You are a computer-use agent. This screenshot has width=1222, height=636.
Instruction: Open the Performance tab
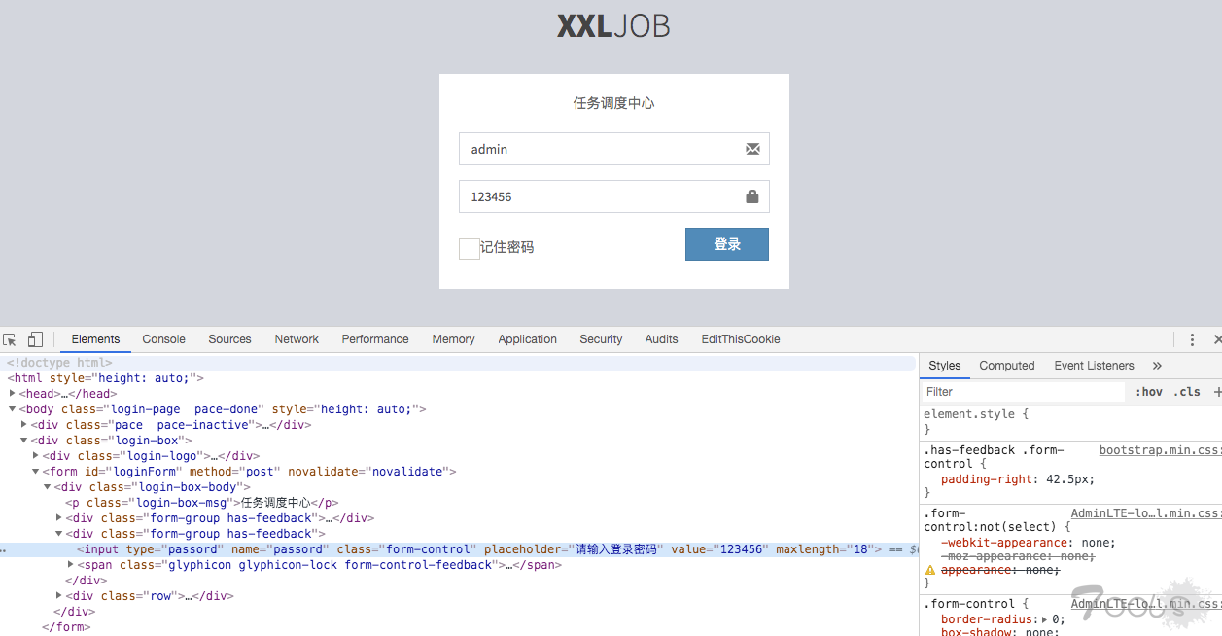375,339
